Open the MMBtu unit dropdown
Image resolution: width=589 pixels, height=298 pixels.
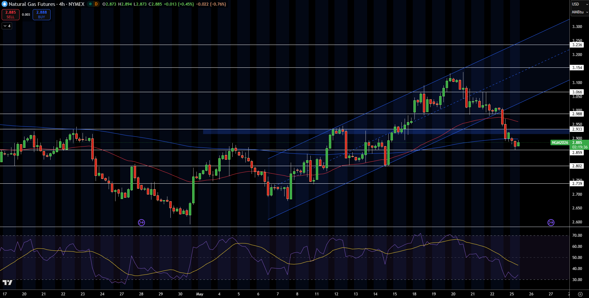(579, 12)
